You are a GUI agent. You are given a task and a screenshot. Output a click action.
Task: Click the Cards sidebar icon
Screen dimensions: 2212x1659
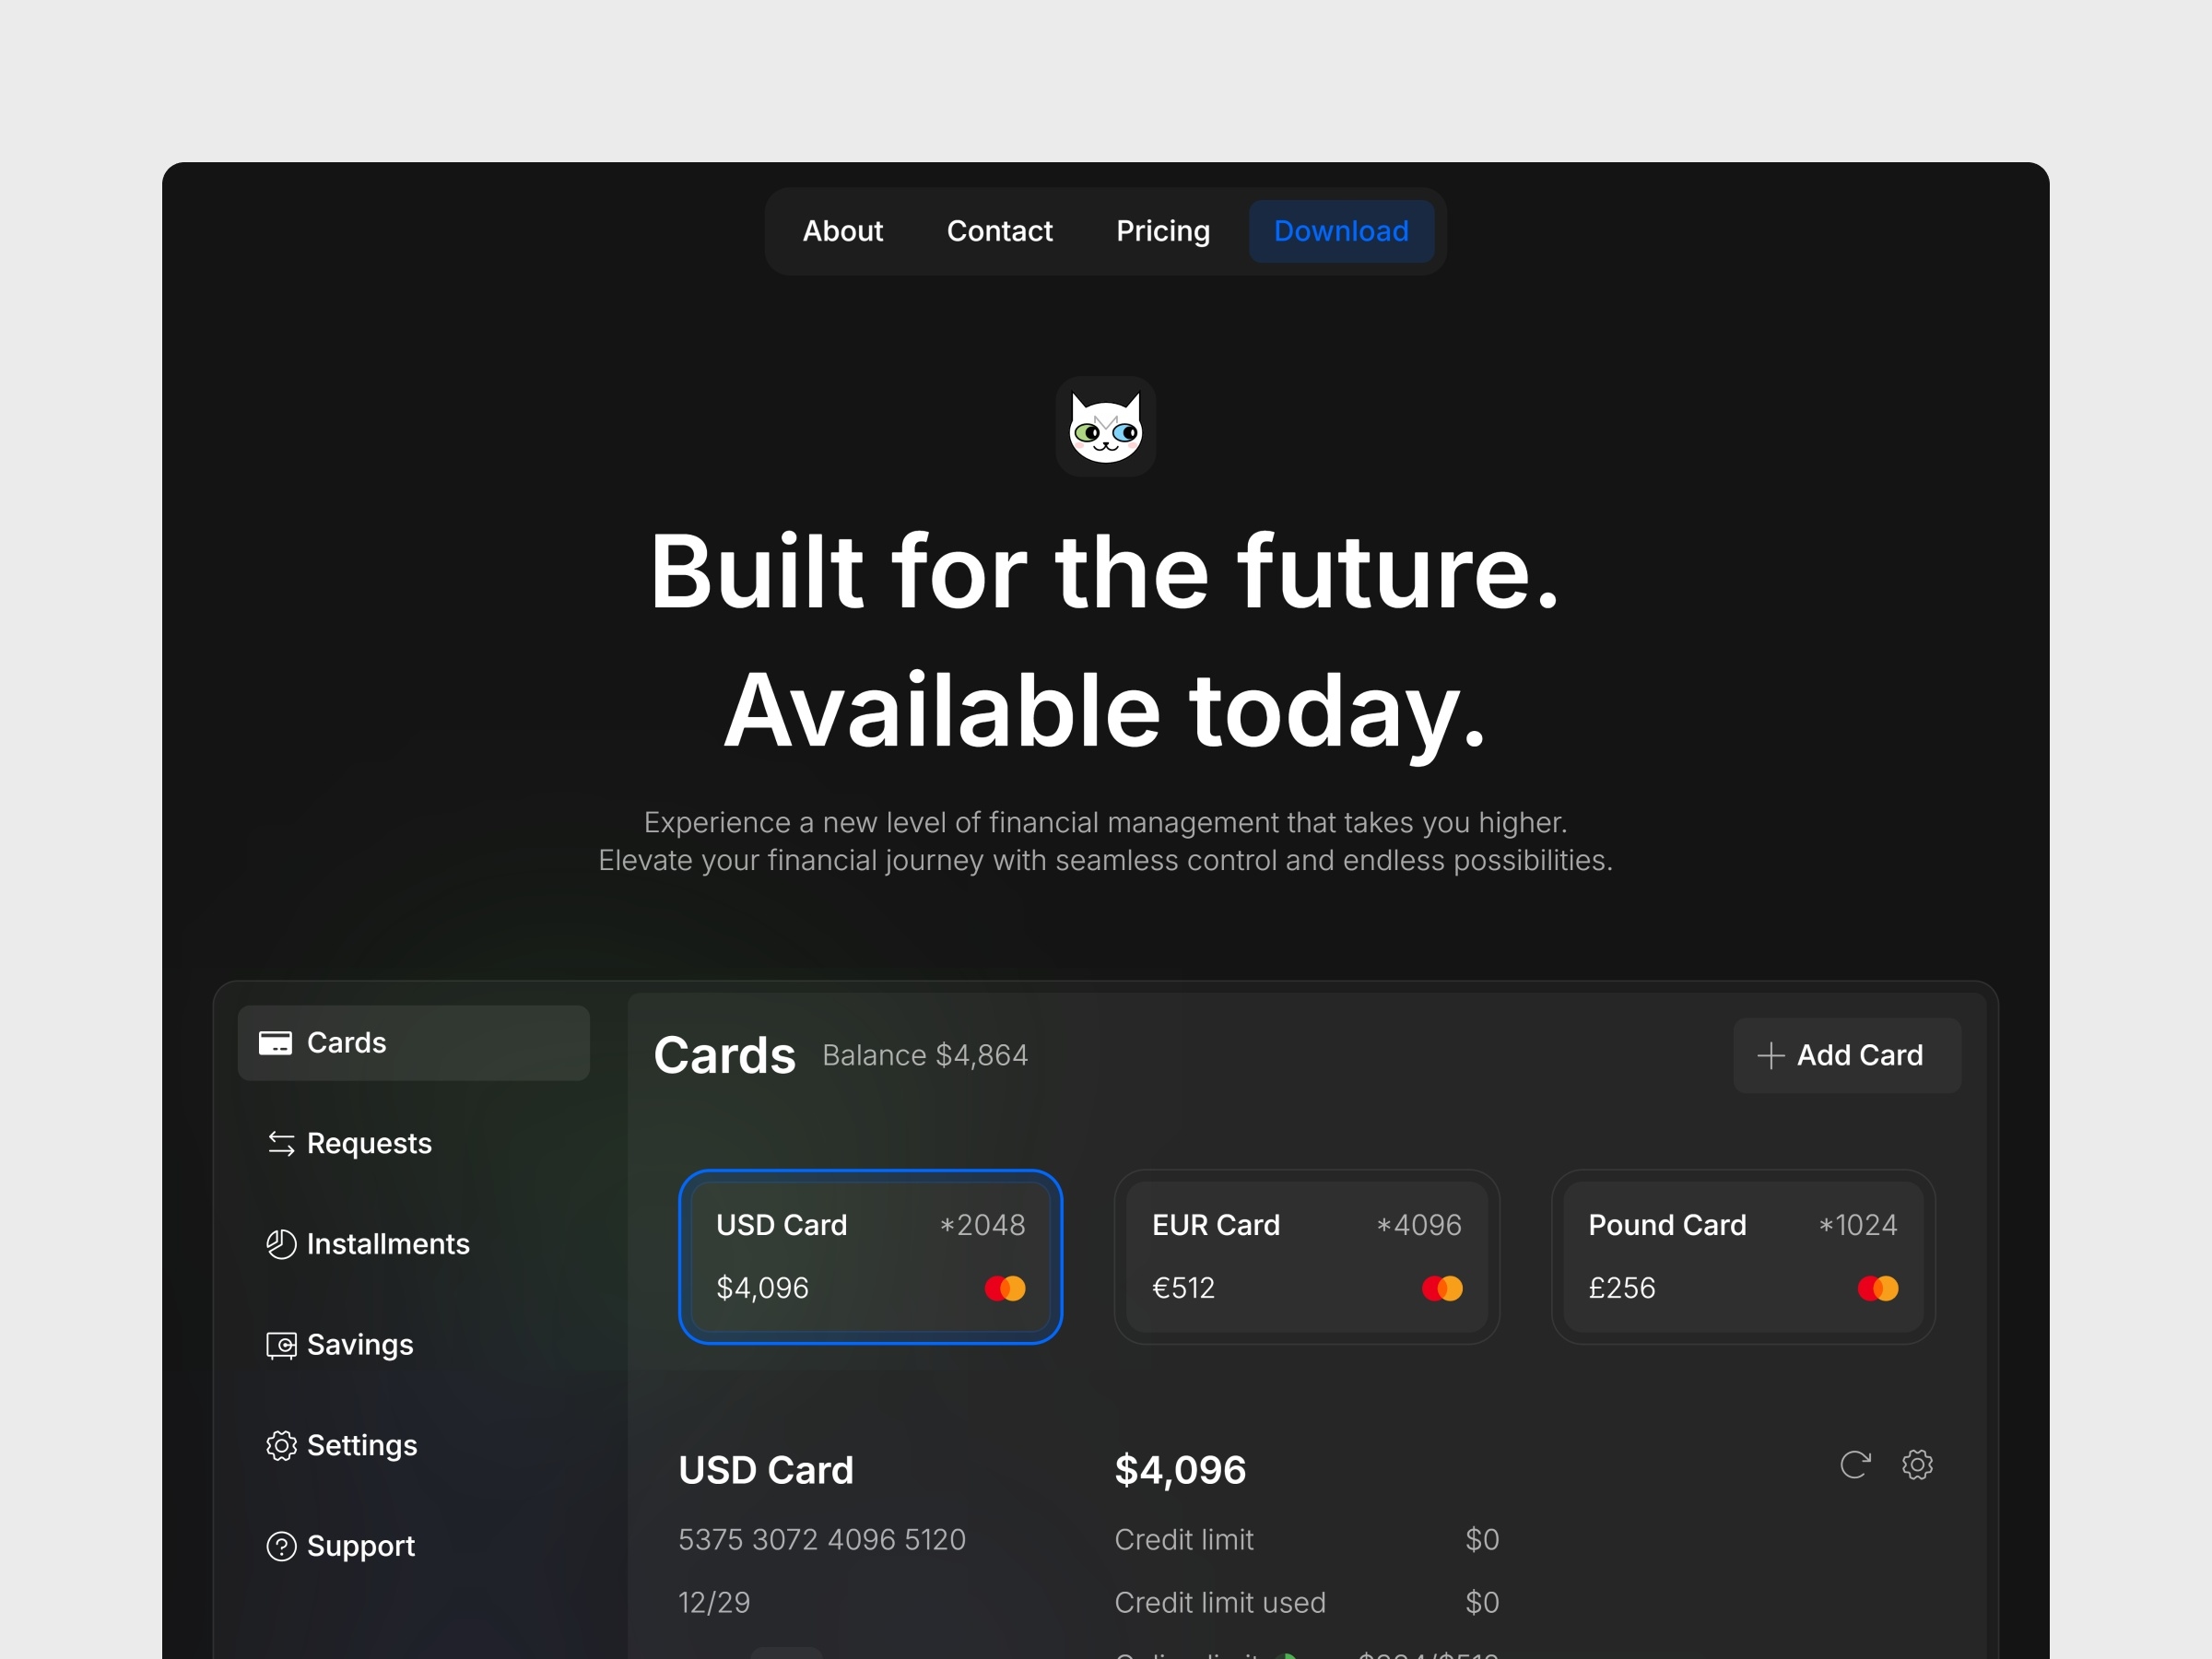coord(278,1041)
